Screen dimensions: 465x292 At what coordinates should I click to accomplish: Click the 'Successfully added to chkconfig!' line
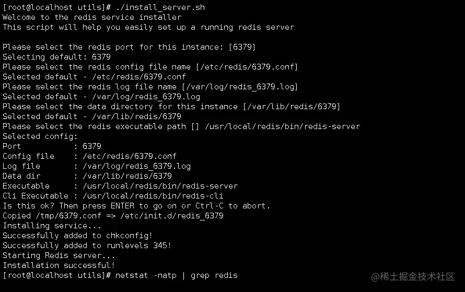tap(78, 236)
